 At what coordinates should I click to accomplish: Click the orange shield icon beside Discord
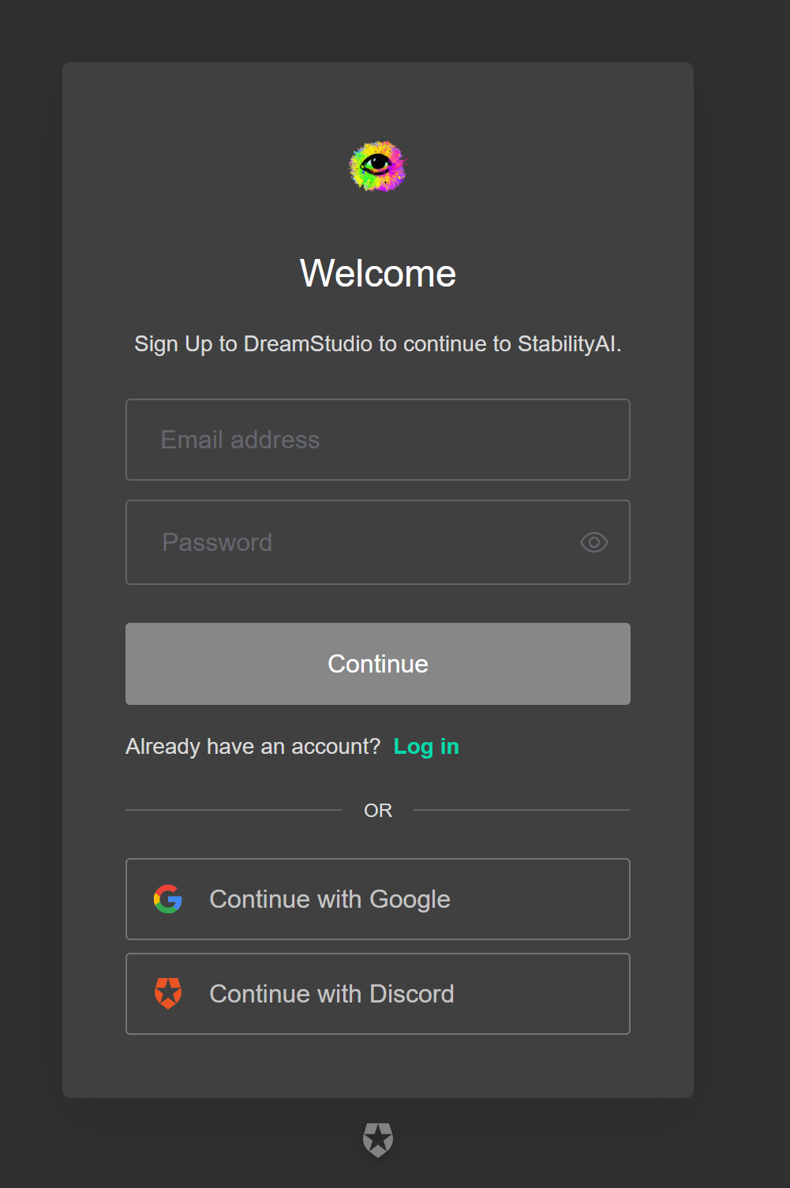[x=168, y=994]
